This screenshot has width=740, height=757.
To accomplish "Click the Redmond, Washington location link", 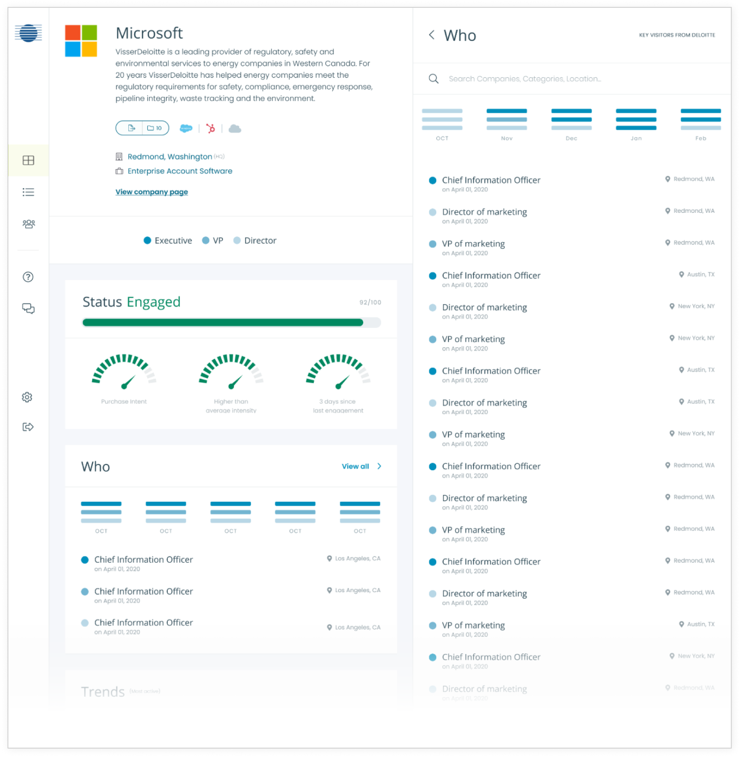I will (x=170, y=156).
